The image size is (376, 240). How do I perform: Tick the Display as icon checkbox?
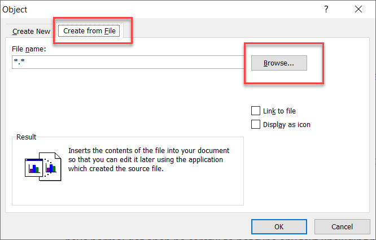256,124
